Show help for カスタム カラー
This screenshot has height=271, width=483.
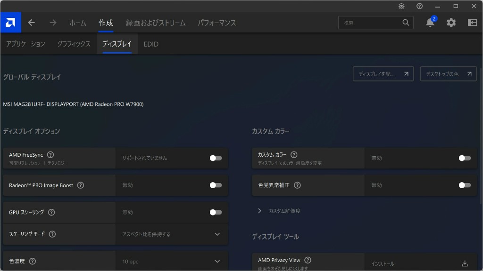[x=294, y=154]
